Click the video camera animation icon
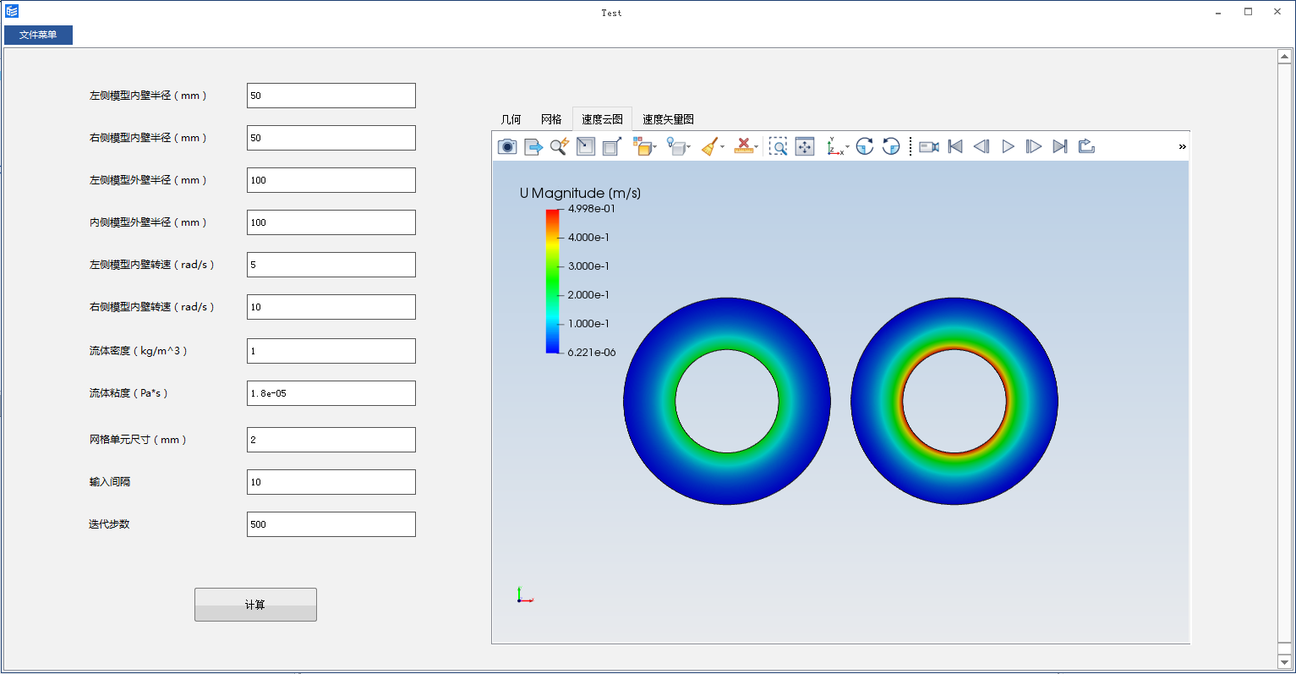The height and width of the screenshot is (674, 1296). tap(929, 146)
